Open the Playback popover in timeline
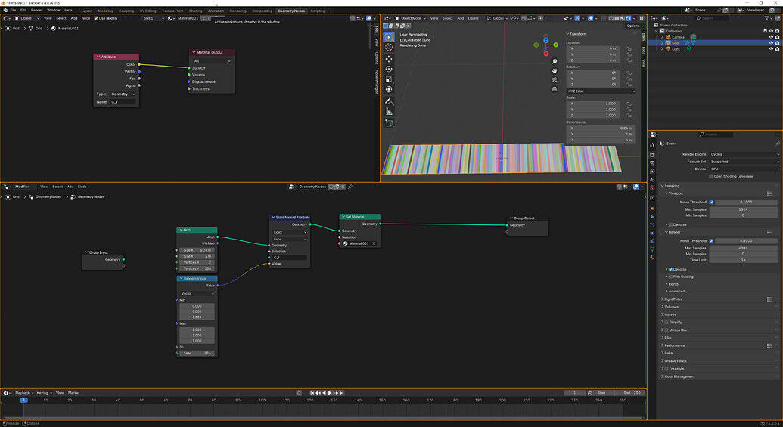Viewport: 783px width, 427px height. (x=24, y=393)
